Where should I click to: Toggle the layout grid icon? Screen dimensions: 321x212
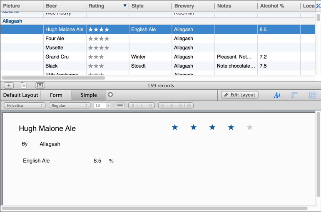[313, 95]
